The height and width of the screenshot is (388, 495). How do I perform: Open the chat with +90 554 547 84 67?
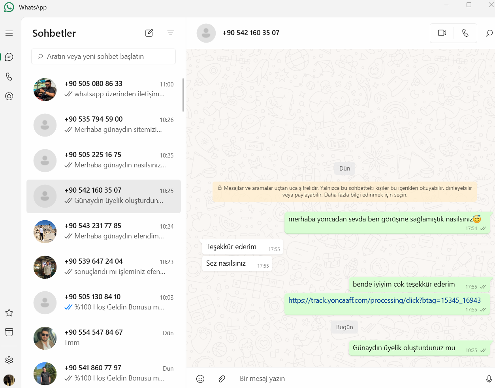(104, 338)
